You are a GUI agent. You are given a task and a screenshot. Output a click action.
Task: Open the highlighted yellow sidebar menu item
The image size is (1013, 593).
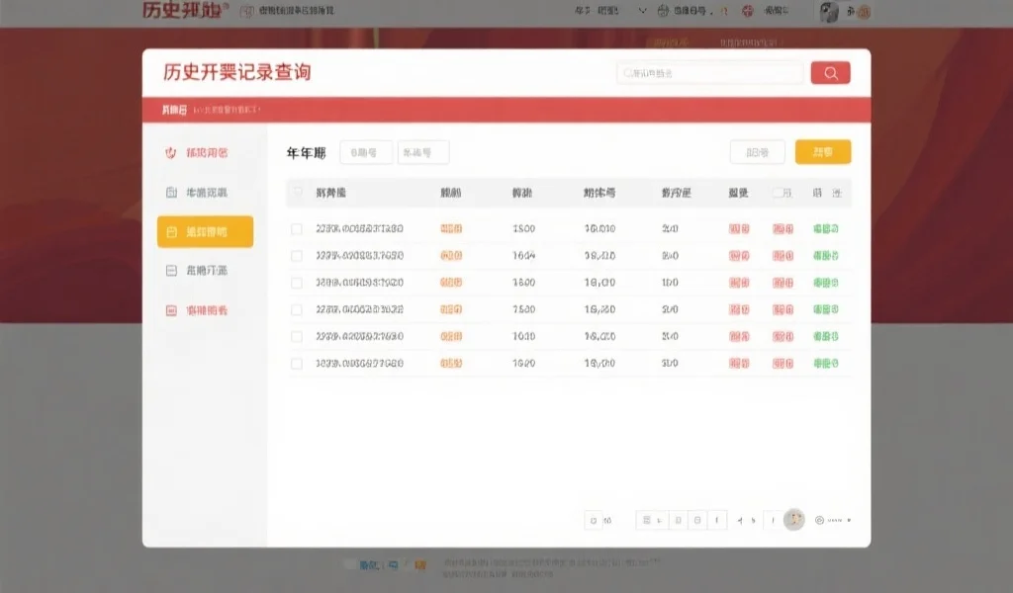(205, 232)
